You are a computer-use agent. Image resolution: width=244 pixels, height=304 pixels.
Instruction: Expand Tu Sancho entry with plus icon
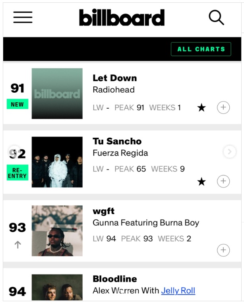(x=223, y=181)
